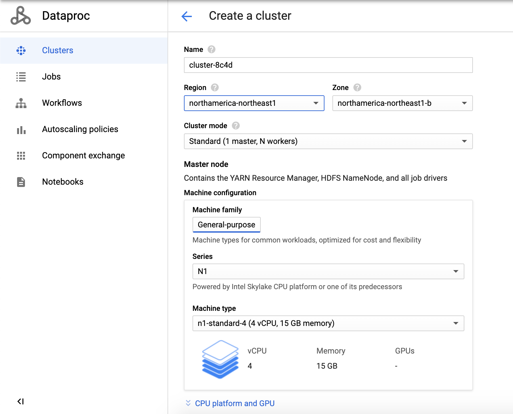513x414 pixels.
Task: Click the Dataproc logo
Action: tap(20, 15)
